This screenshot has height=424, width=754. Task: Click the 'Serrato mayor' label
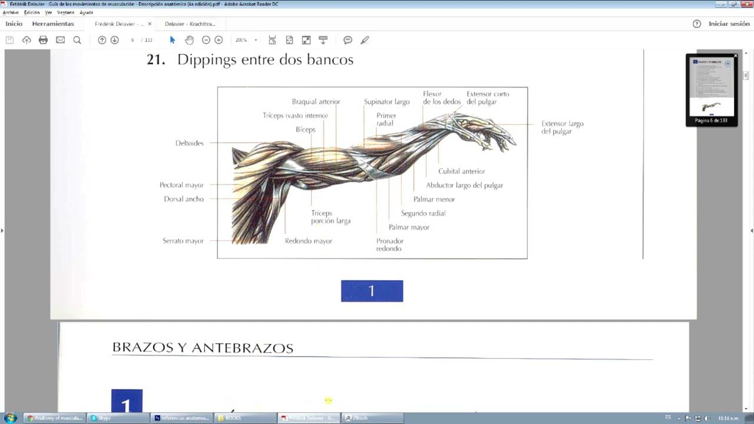[x=183, y=241]
